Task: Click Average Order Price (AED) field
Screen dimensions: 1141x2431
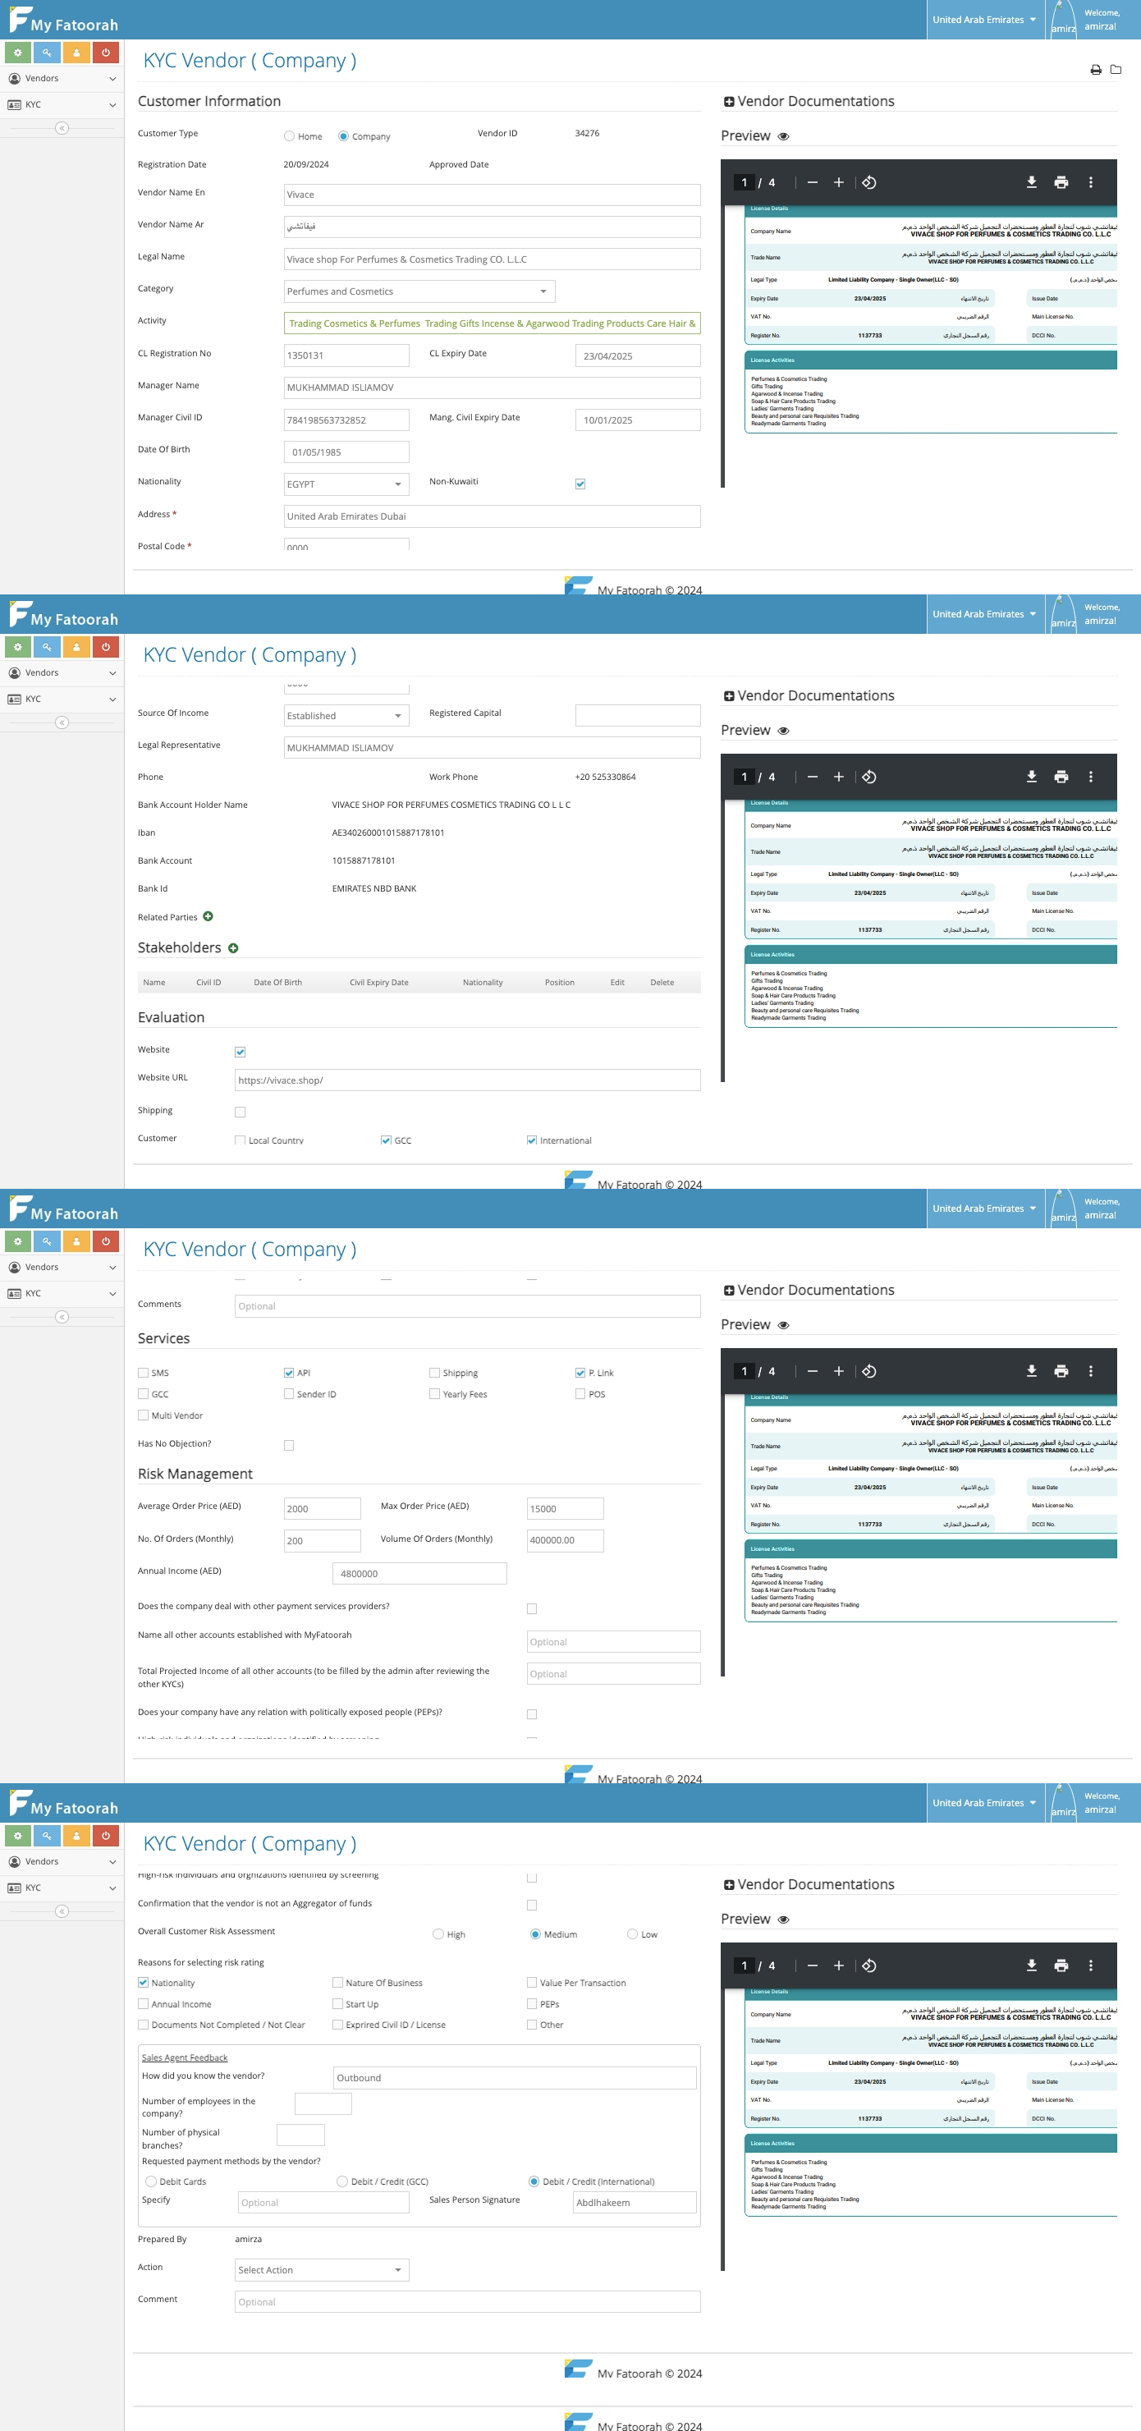Action: point(322,1508)
